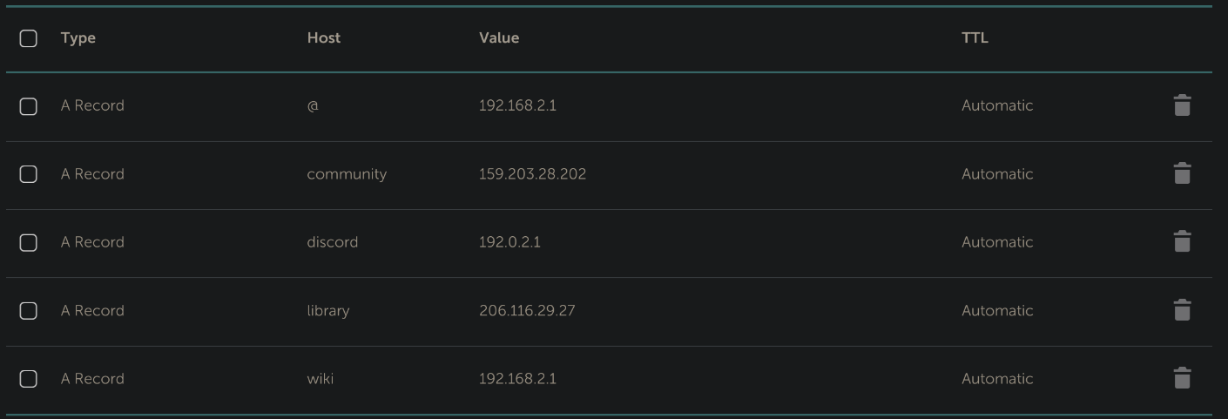
Task: Delete the @ host A Record
Action: pyautogui.click(x=1182, y=105)
